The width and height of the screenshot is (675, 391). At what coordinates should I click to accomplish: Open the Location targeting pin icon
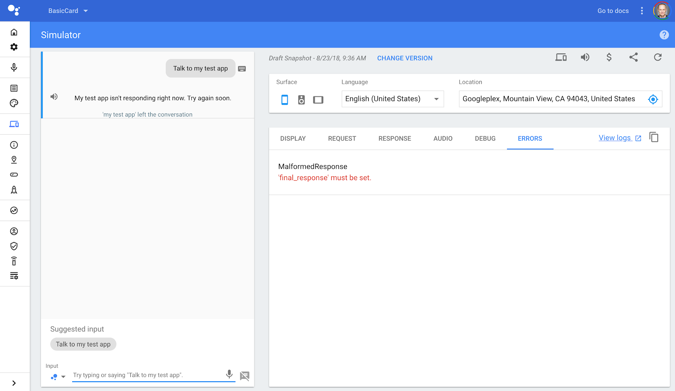[x=14, y=160]
